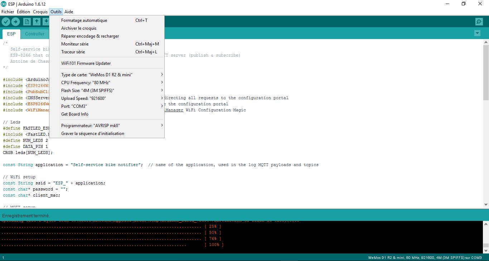Click the Arduino logo in the title bar
The width and height of the screenshot is (489, 261).
pos(4,4)
